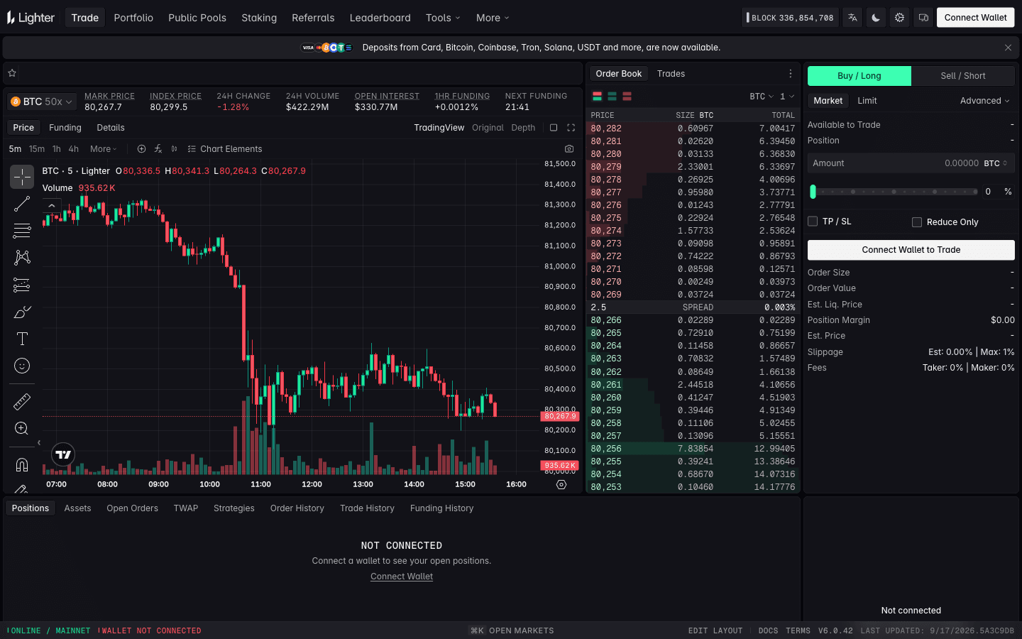Open the forecasting and measurement position tool

point(22,285)
